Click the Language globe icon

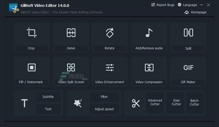[179, 5]
